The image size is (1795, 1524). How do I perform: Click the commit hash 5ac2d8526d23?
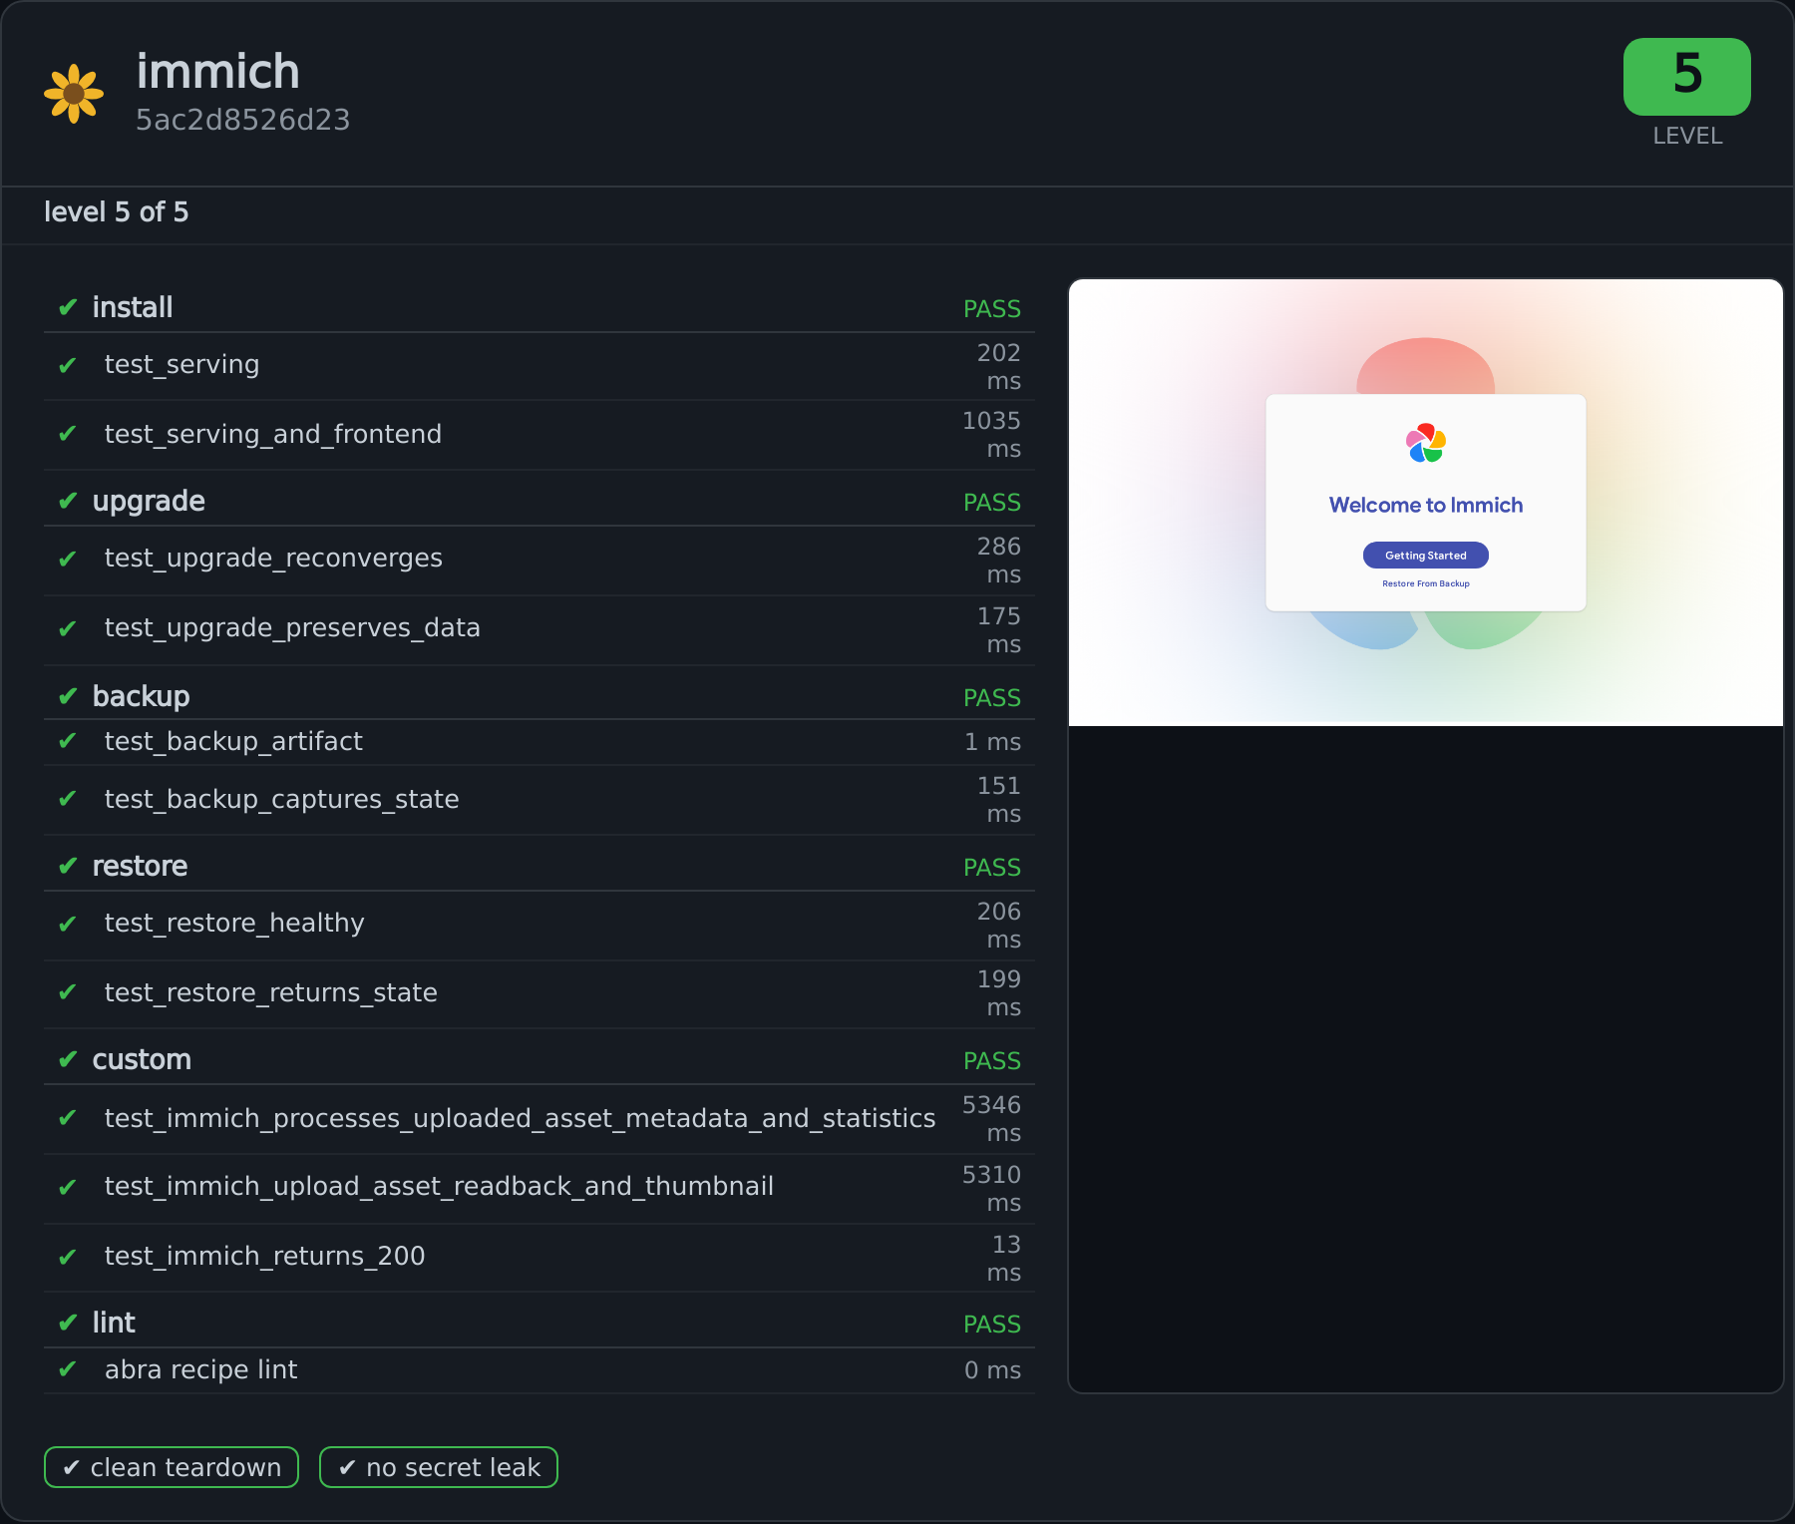(x=243, y=120)
